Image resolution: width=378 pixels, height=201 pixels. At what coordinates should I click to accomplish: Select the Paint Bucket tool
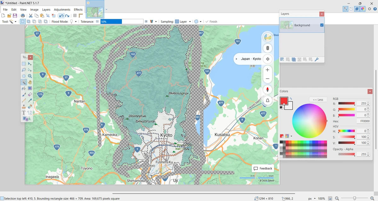(24, 88)
